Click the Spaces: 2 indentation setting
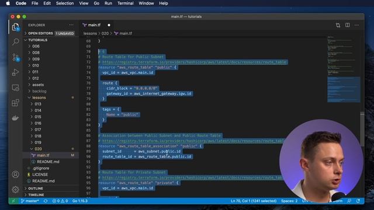 coord(289,201)
